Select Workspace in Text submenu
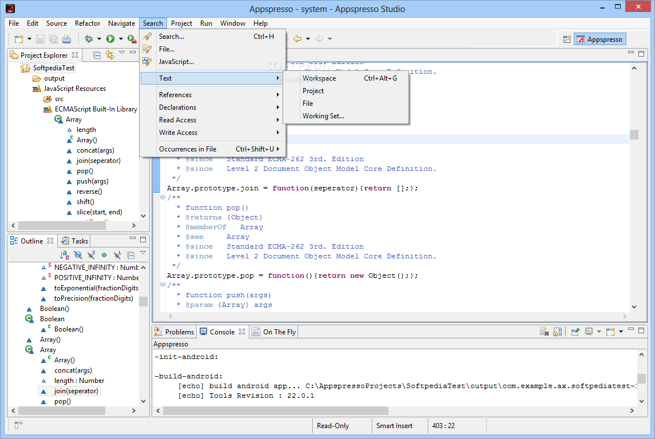 point(319,78)
